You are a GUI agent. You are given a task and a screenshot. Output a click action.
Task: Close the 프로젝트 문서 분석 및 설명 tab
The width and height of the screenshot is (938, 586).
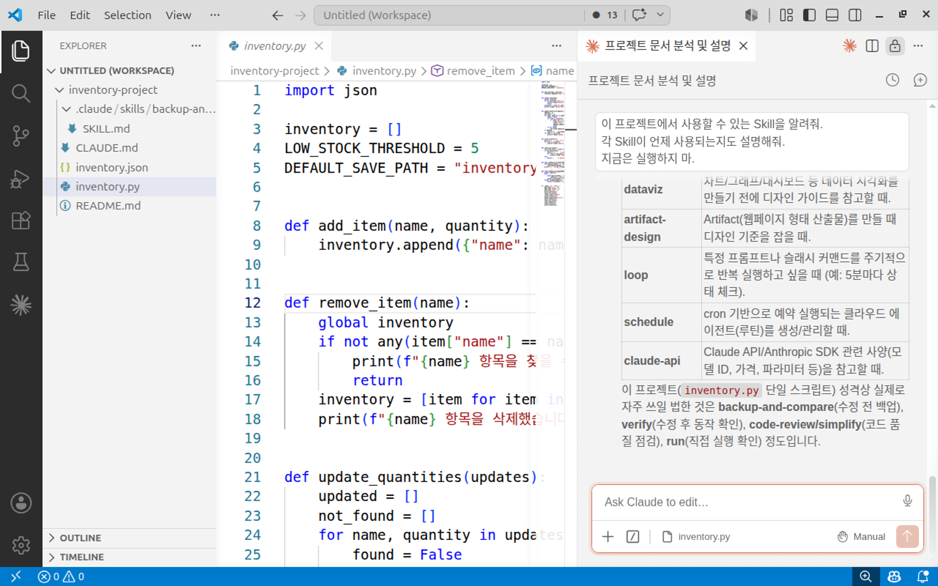tap(743, 46)
